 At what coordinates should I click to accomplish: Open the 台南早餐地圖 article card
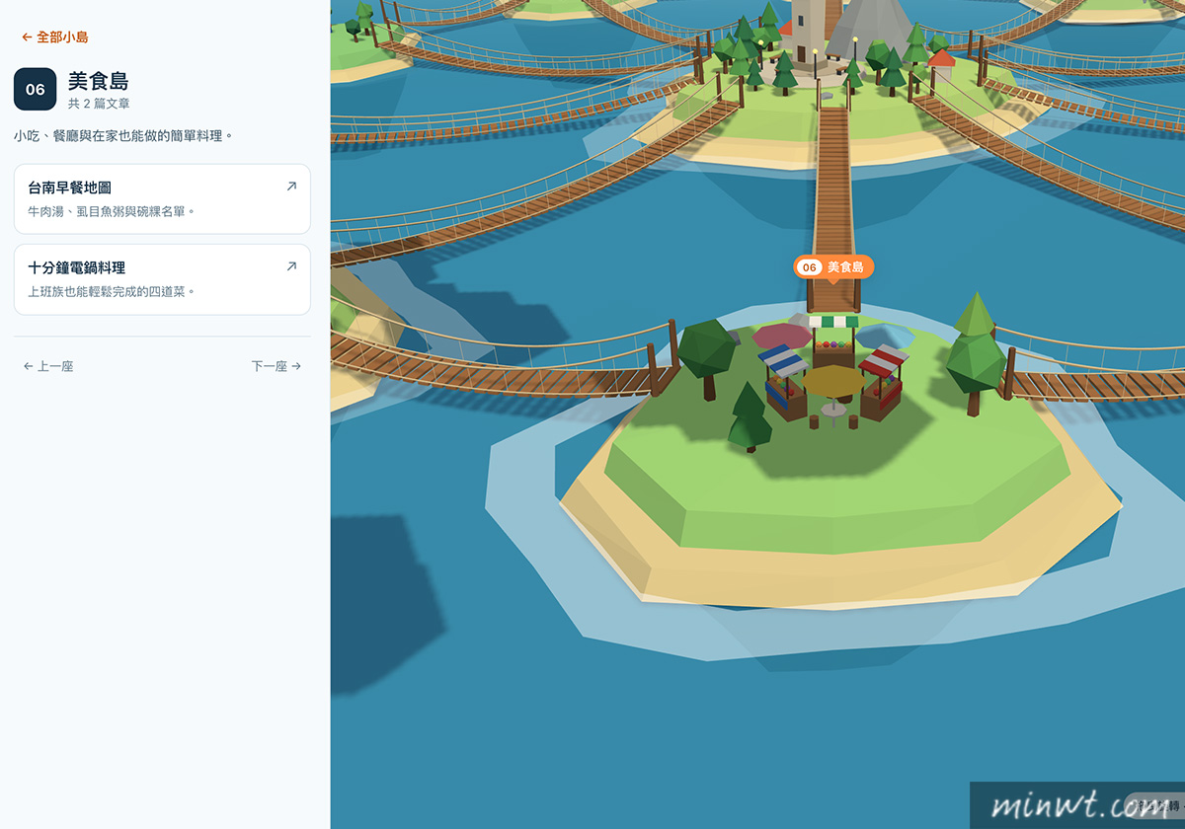click(162, 199)
